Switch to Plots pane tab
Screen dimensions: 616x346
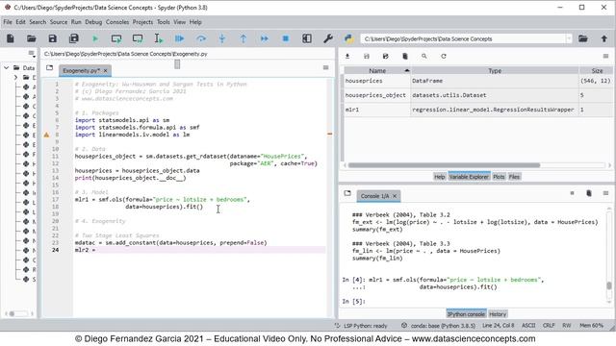click(499, 177)
